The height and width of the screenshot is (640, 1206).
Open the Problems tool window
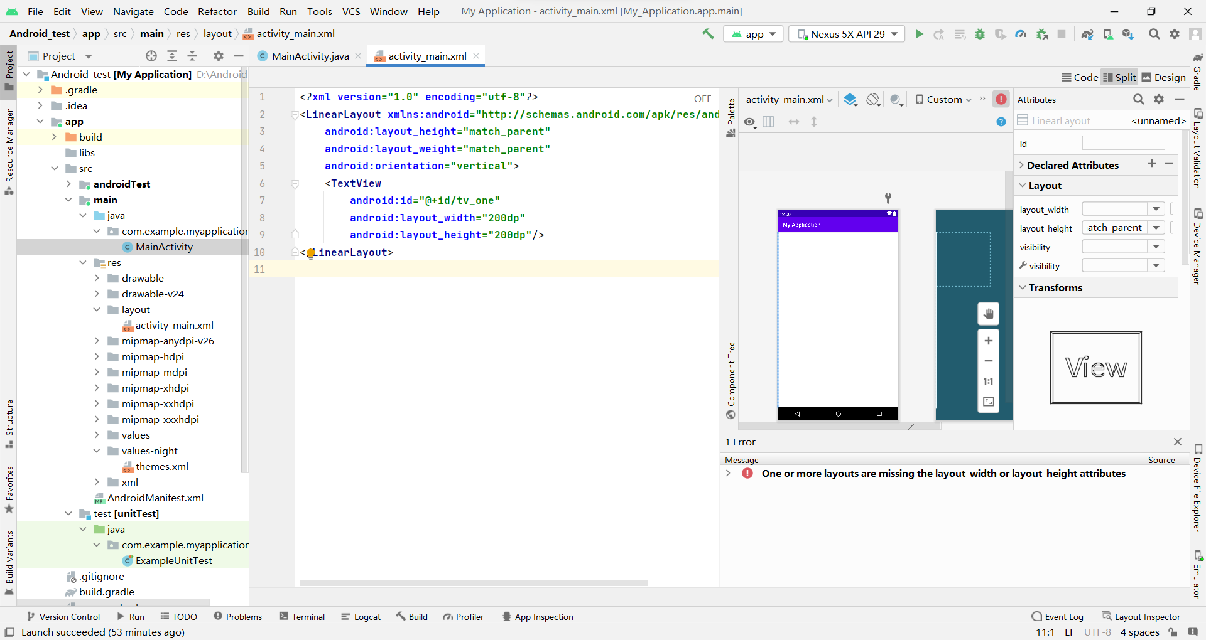tap(237, 617)
